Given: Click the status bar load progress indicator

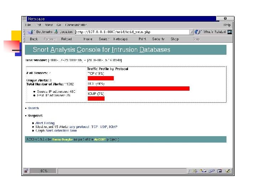Looking at the screenshot, I should 43,171.
